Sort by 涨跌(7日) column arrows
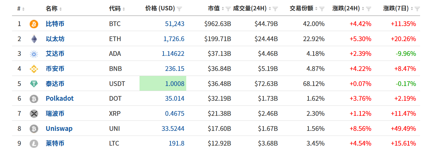The width and height of the screenshot is (434, 150). tap(412, 9)
